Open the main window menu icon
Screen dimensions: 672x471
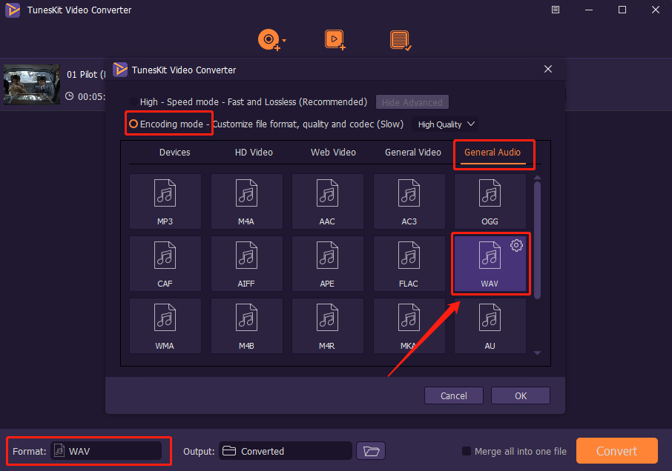coord(556,10)
